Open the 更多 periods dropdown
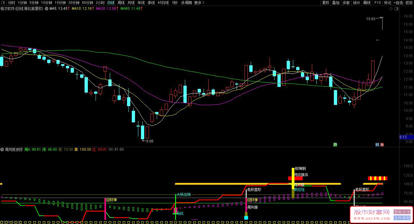The height and width of the screenshot is (224, 414). (x=199, y=3)
